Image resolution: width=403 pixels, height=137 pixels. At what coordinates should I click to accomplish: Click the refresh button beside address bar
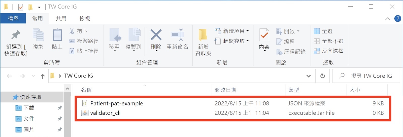pyautogui.click(x=323, y=76)
